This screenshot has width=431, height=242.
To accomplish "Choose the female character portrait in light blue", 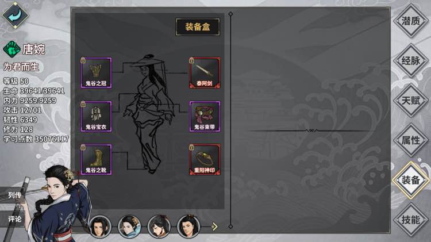I will point(129,226).
